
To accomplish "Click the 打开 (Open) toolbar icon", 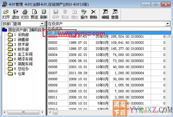I will pyautogui.click(x=6, y=15).
